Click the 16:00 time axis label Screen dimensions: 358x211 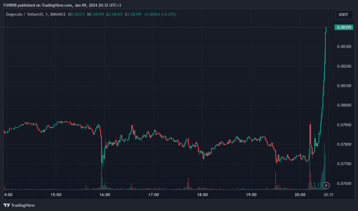pos(105,195)
